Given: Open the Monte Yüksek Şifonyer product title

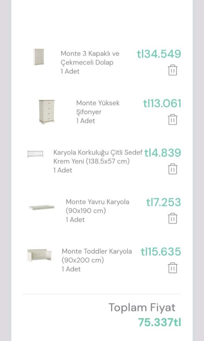Looking at the screenshot, I should pyautogui.click(x=98, y=107).
